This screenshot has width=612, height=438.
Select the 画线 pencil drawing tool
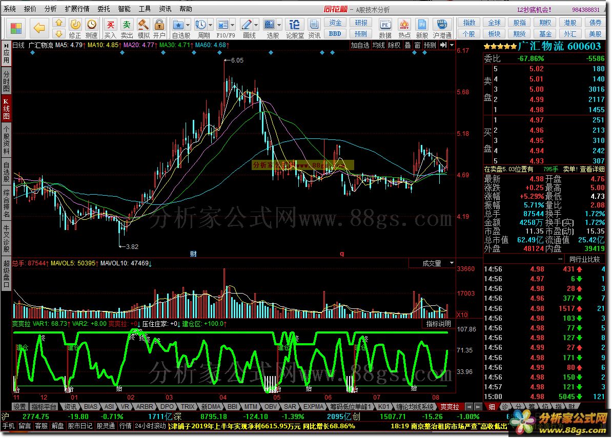[246, 25]
